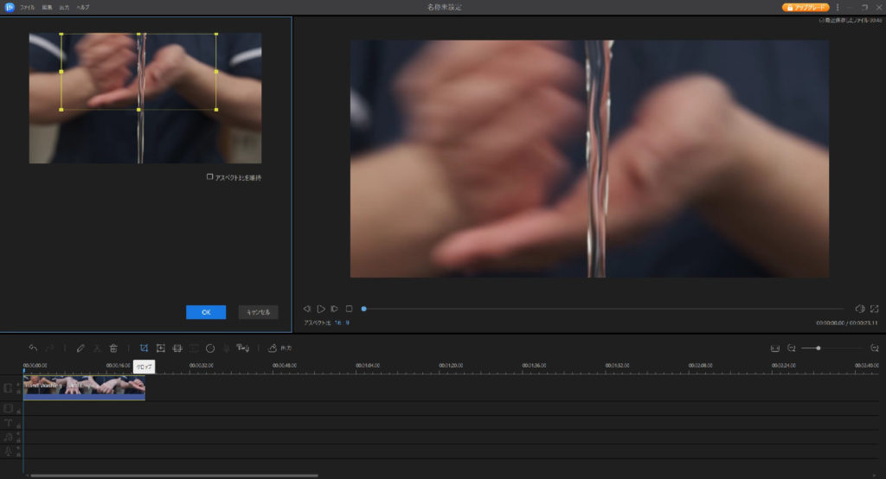
Task: Zoom in the timeline
Action: coord(875,348)
